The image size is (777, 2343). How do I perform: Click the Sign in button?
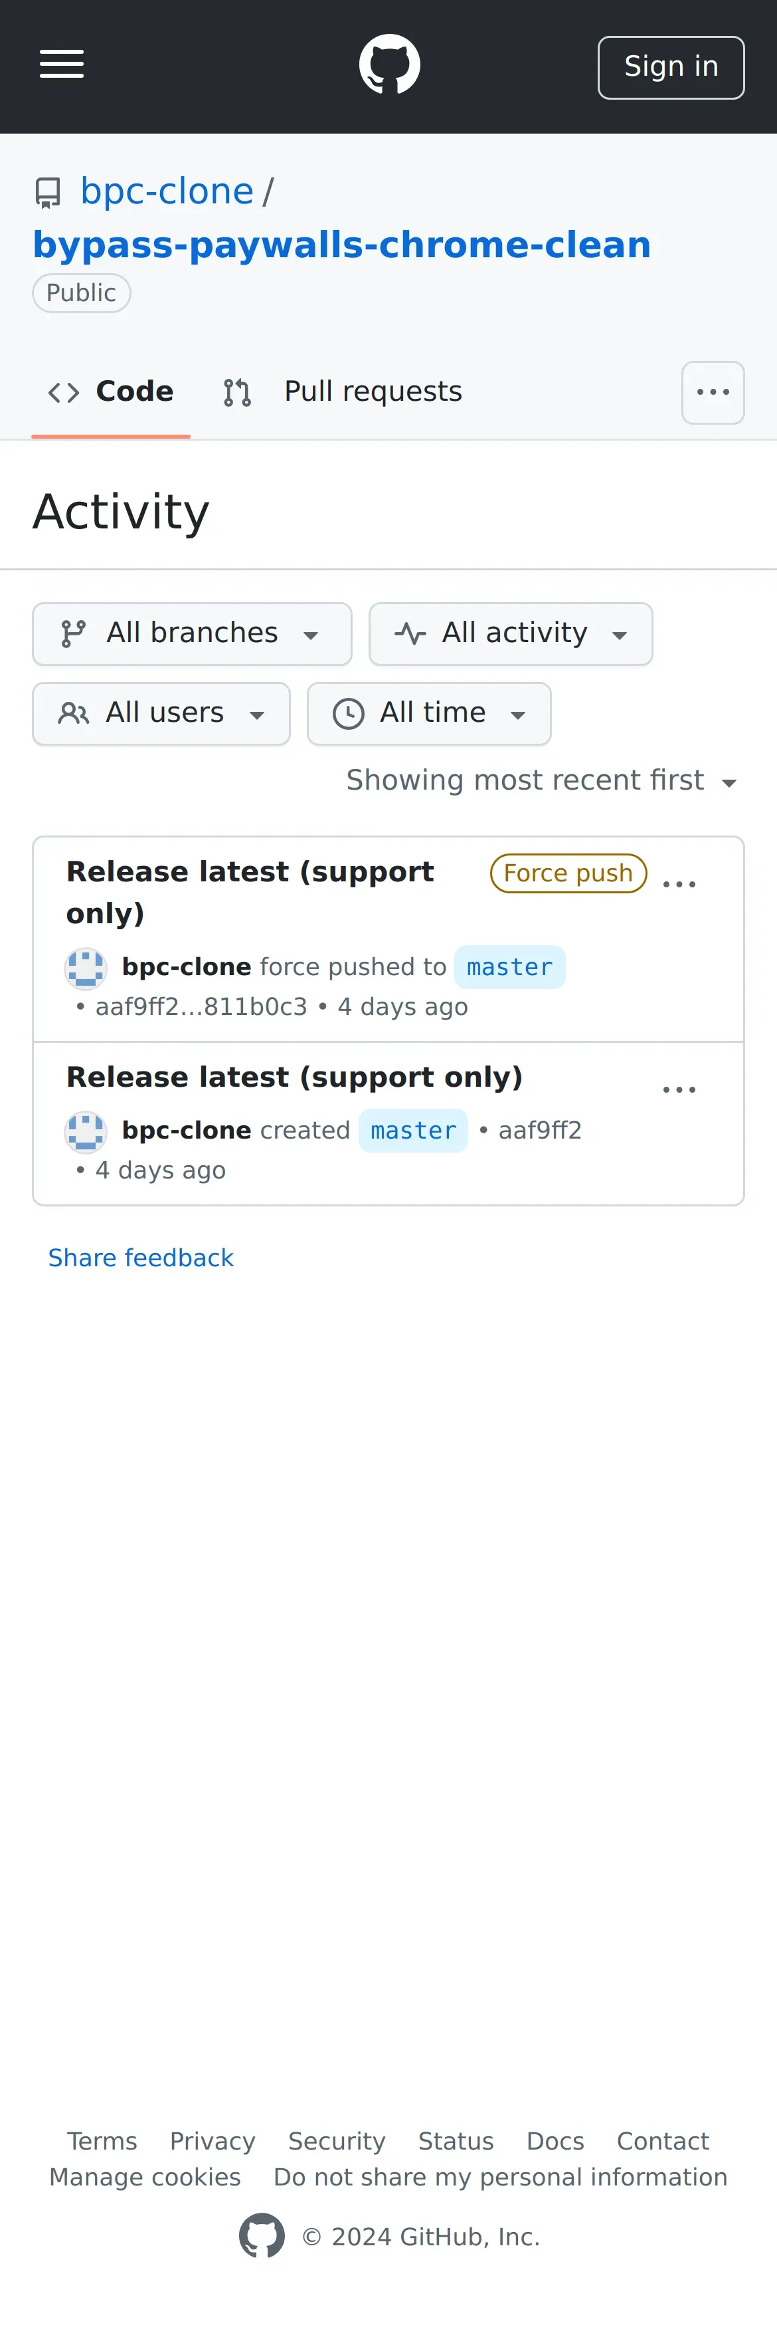point(671,66)
